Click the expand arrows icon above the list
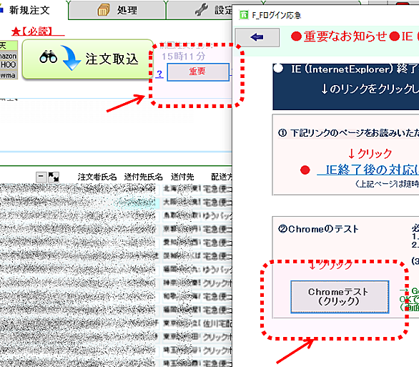Image resolution: width=419 pixels, height=367 pixels. coord(53,177)
